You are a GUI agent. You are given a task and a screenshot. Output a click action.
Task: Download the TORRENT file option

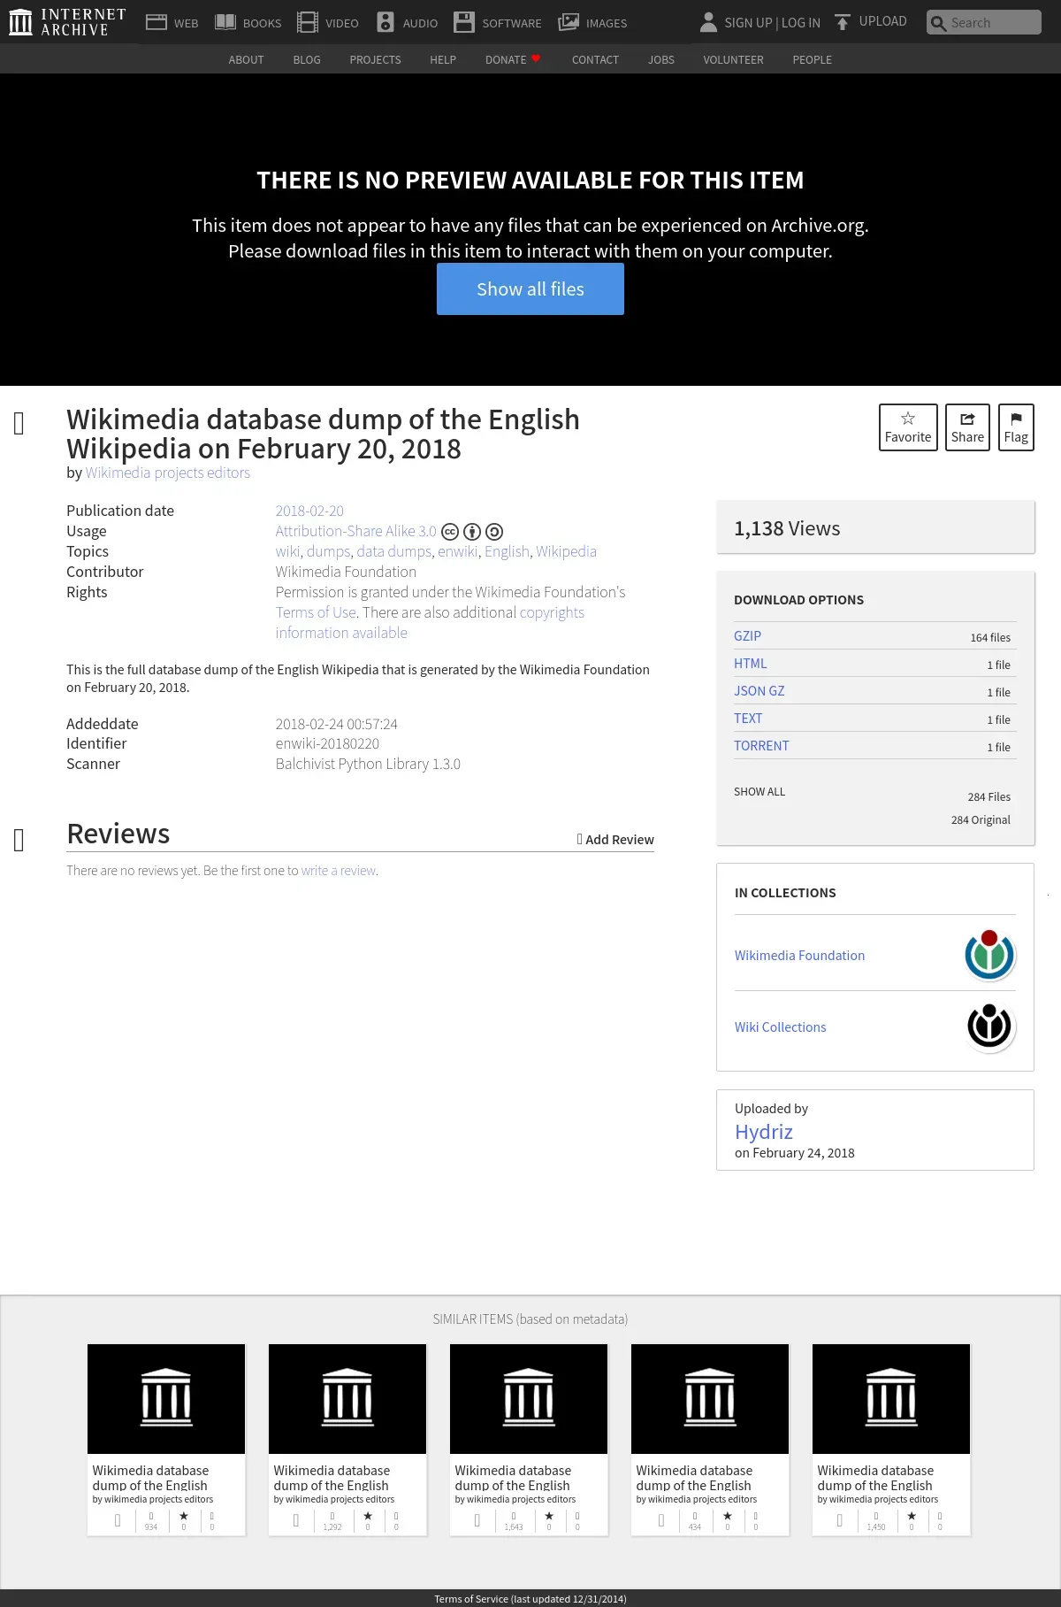pyautogui.click(x=874, y=746)
